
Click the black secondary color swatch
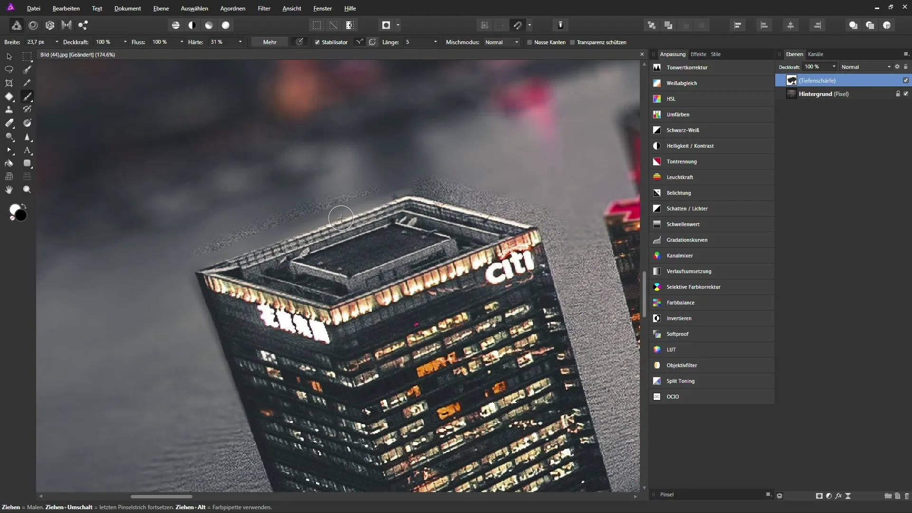click(x=21, y=216)
